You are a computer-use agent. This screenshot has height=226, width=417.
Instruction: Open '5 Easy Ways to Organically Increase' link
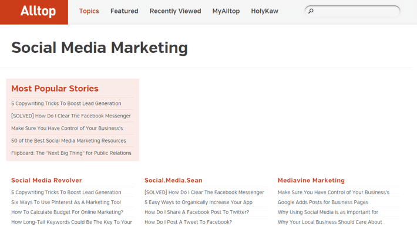click(x=199, y=203)
